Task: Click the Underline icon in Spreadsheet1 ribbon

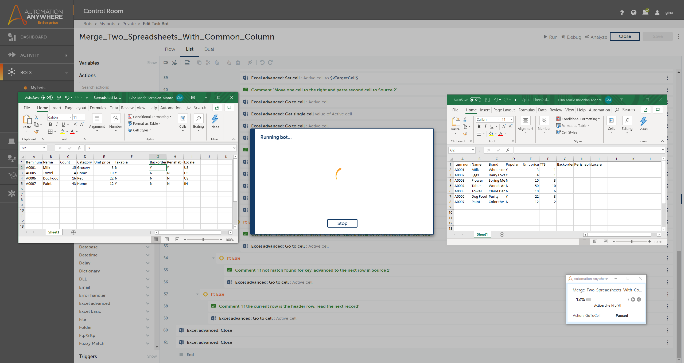Action: 63,124
